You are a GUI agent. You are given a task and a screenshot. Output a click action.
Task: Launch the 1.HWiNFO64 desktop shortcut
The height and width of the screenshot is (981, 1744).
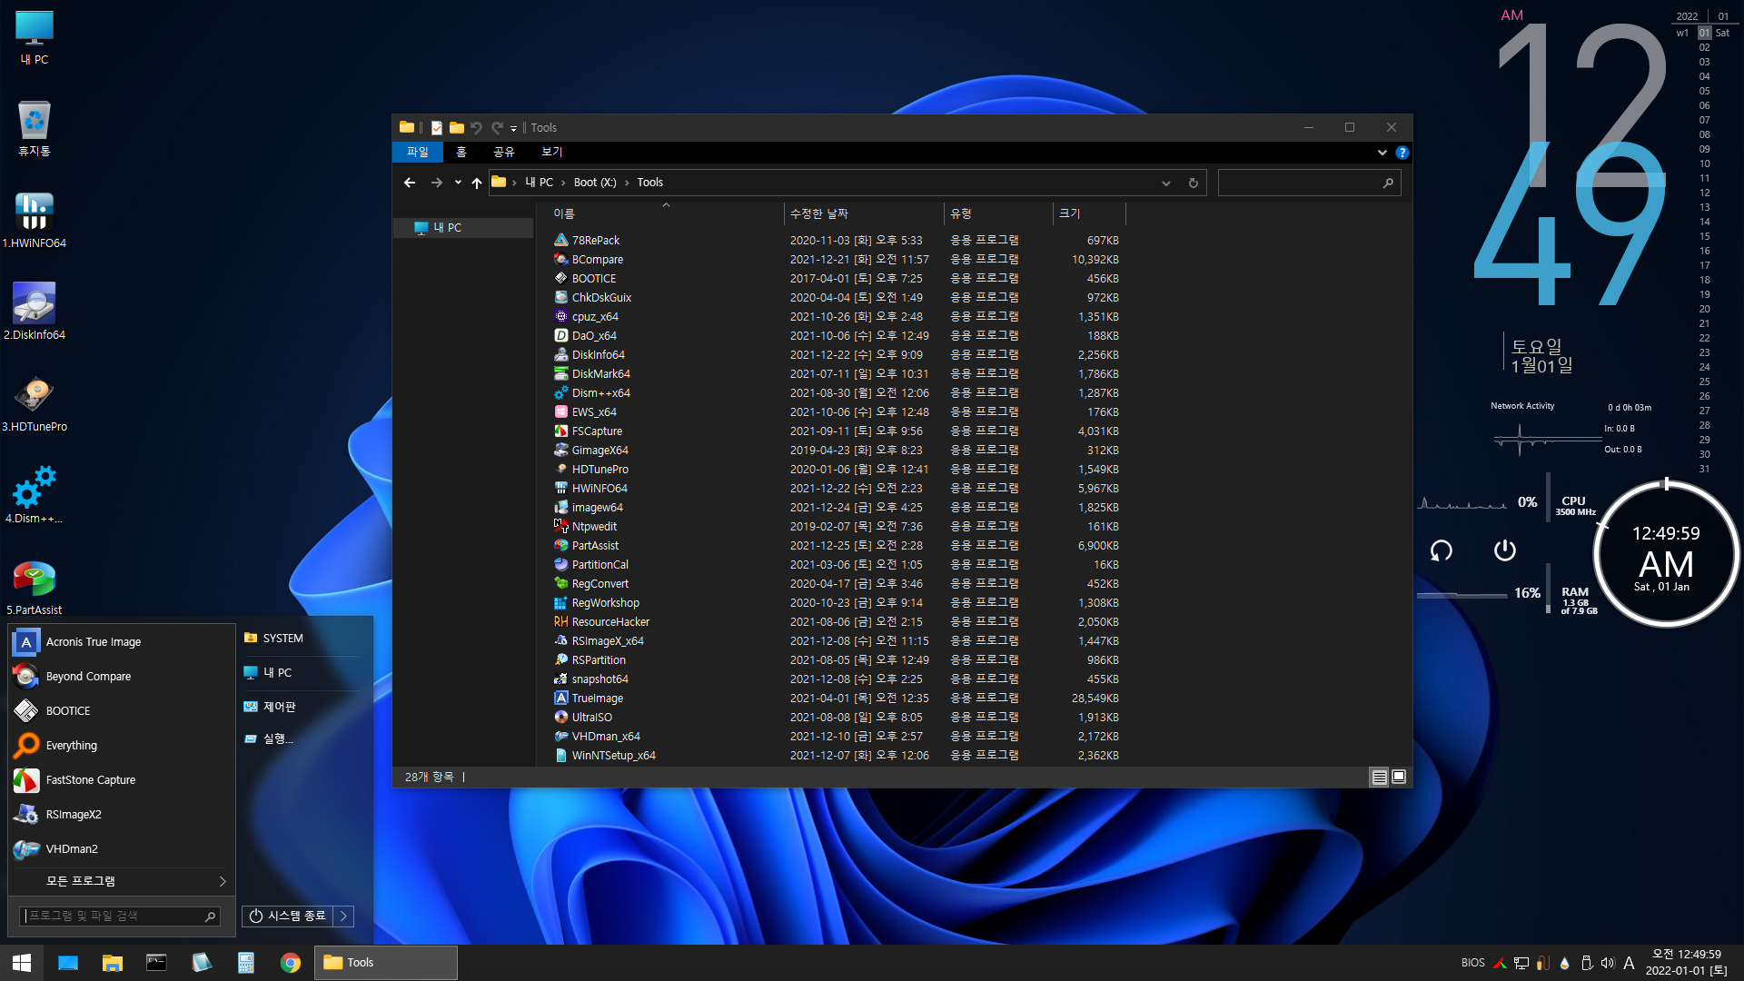pos(35,221)
